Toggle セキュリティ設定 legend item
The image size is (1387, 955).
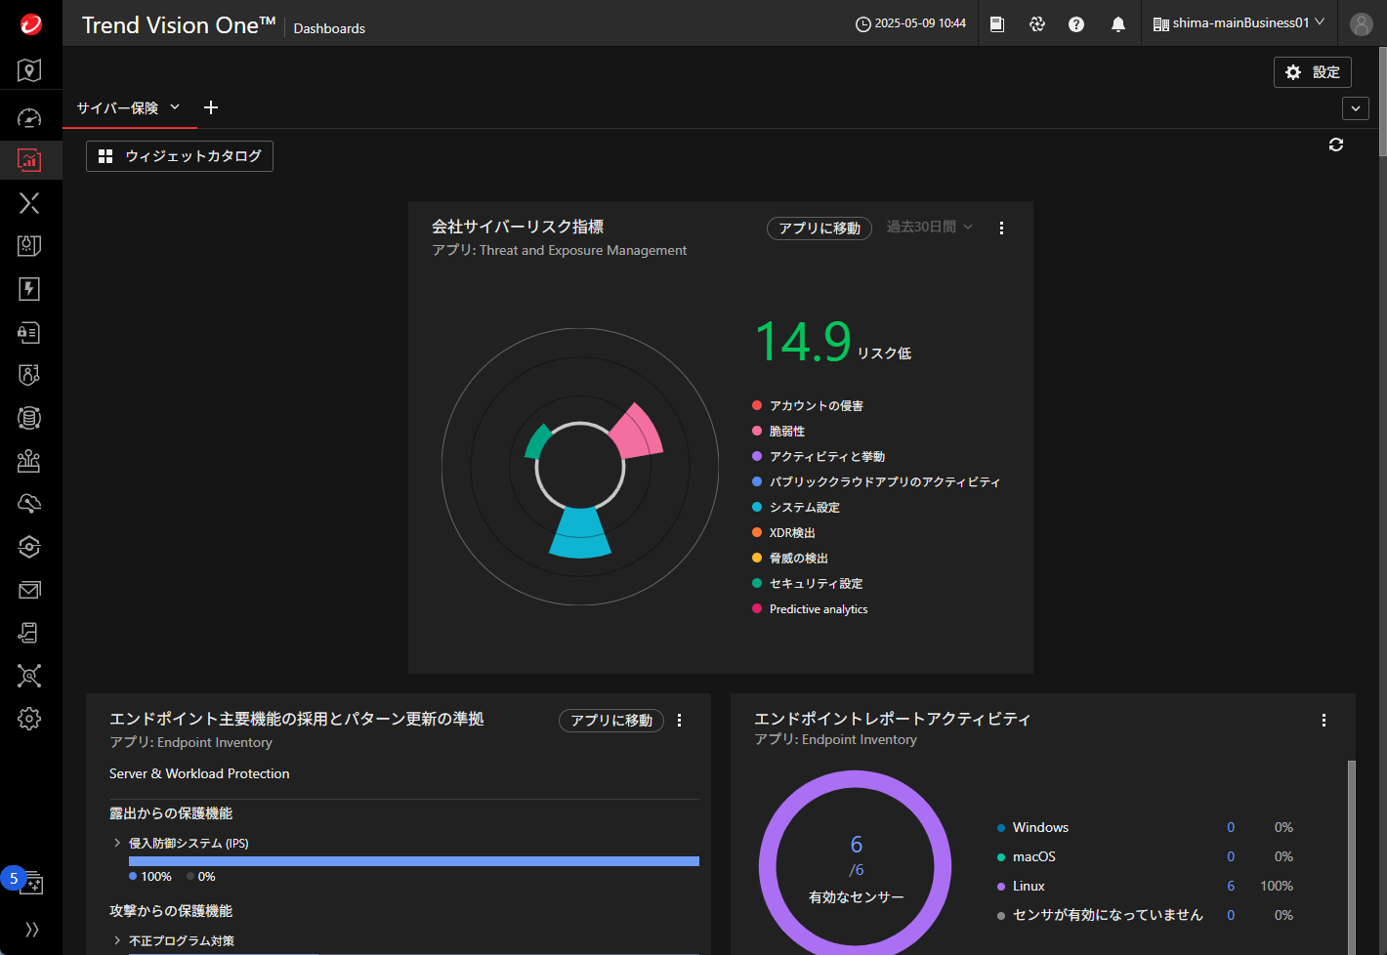pyautogui.click(x=808, y=583)
